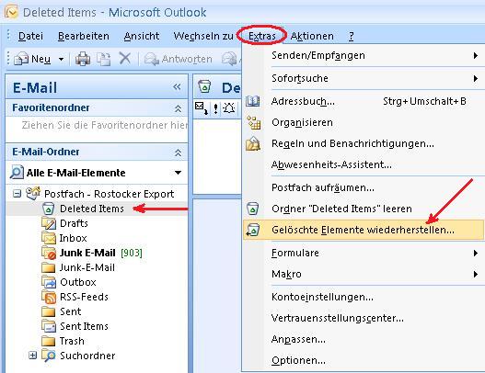485x373 pixels.
Task: Open Optionen... in Extras menu
Action: point(363,360)
